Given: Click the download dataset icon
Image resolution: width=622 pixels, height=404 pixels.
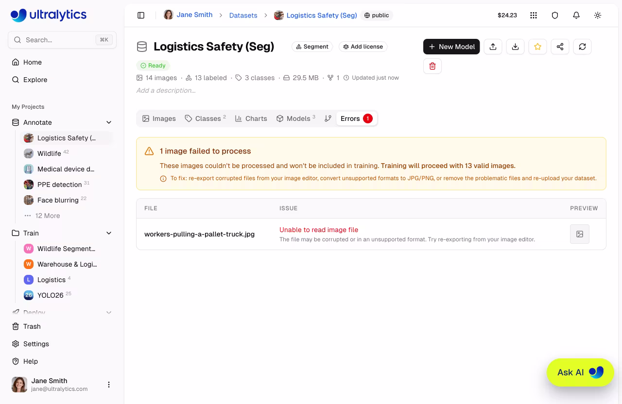Looking at the screenshot, I should [515, 47].
